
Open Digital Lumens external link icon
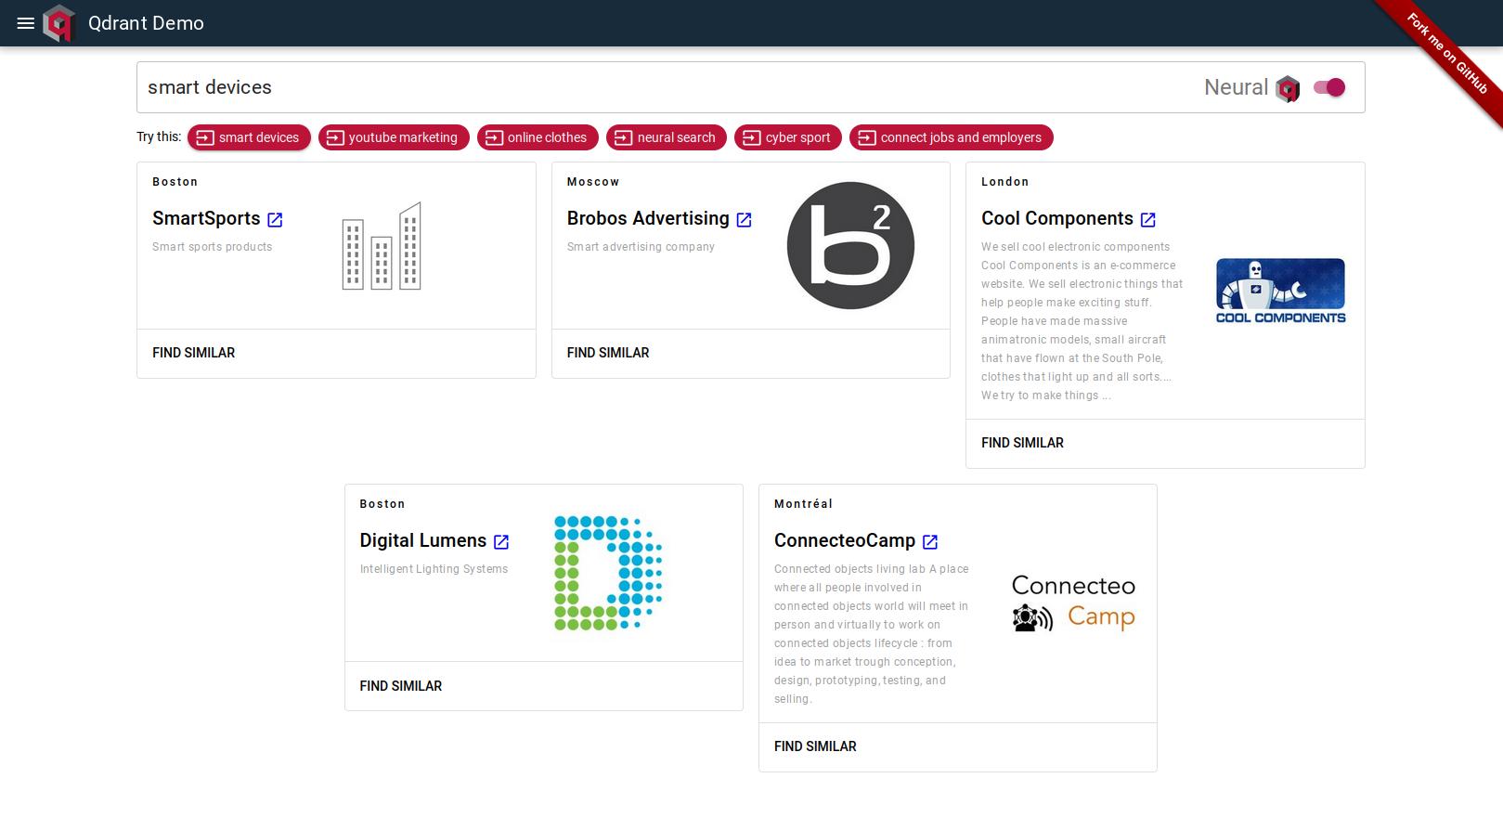point(501,542)
